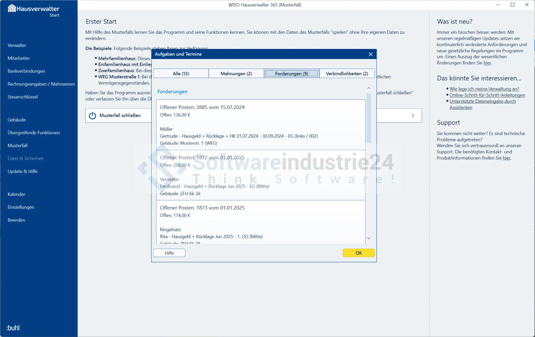This screenshot has height=337, width=535.
Task: Click the buhl logo at bottom left
Action: 13,328
